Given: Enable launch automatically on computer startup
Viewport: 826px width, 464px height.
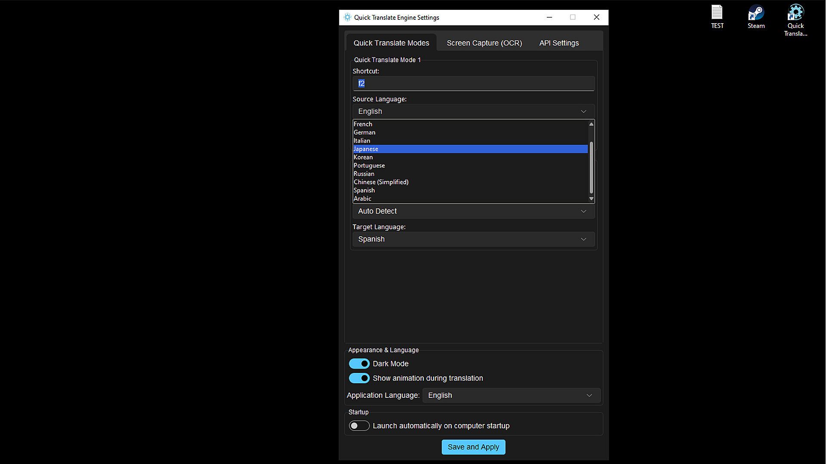Looking at the screenshot, I should click(x=359, y=426).
